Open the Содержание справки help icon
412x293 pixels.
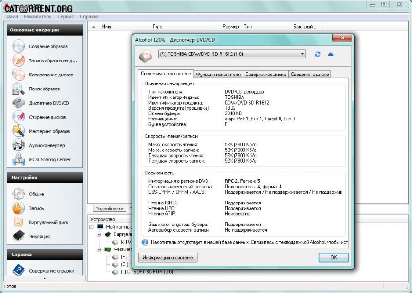(x=18, y=270)
